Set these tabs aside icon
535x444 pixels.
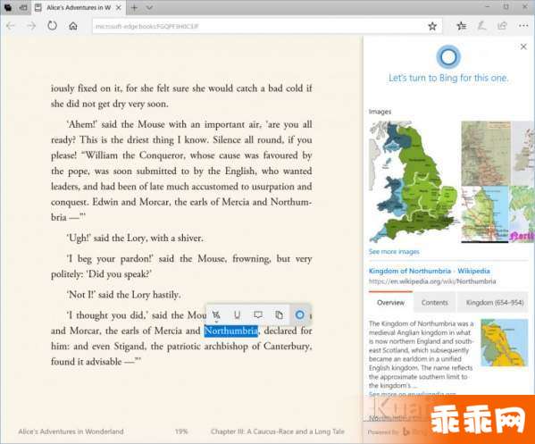pyautogui.click(x=23, y=7)
